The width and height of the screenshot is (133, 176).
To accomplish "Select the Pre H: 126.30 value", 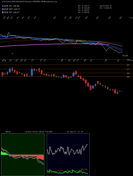I will click(x=84, y=8).
